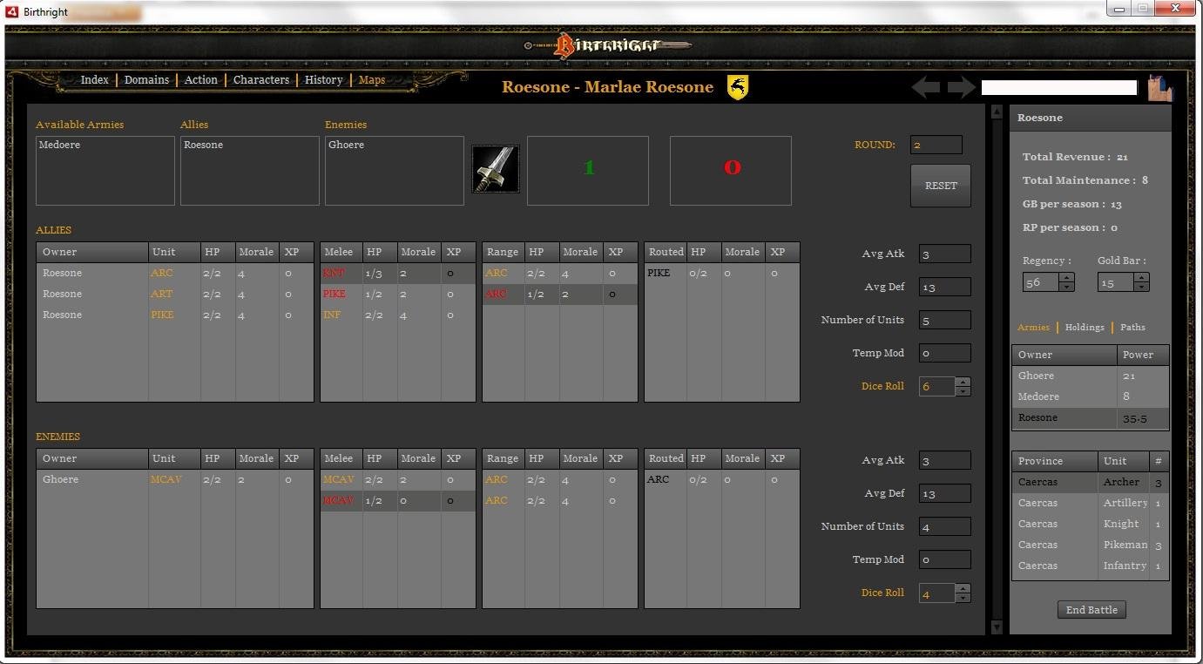Go back with the left arrow

(926, 87)
